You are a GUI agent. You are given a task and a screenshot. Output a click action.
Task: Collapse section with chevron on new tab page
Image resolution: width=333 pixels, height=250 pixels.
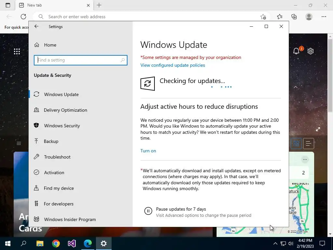(295, 87)
